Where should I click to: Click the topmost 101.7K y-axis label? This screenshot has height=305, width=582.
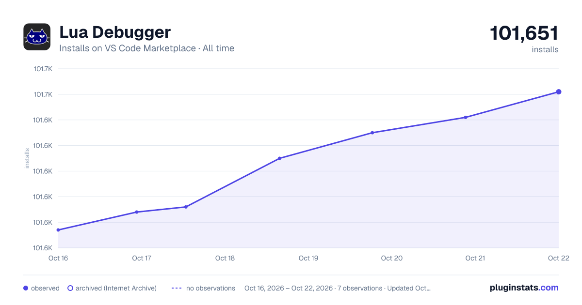click(x=43, y=69)
